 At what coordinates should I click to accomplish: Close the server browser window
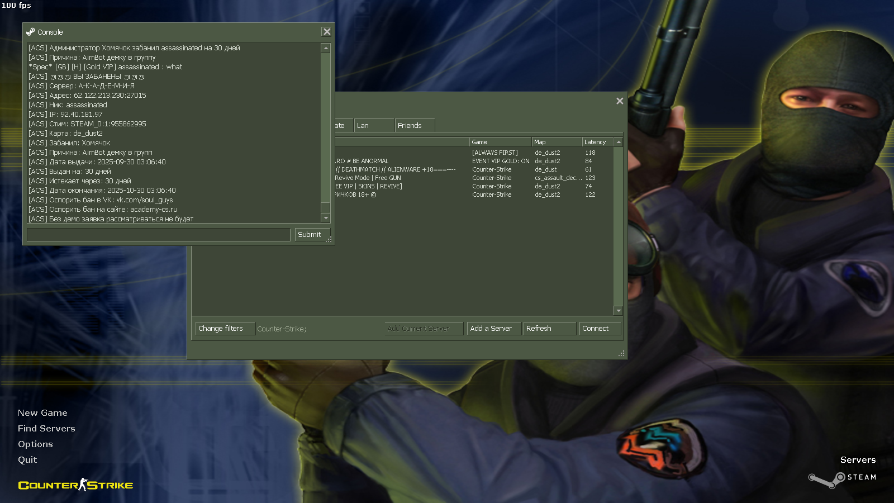point(620,101)
